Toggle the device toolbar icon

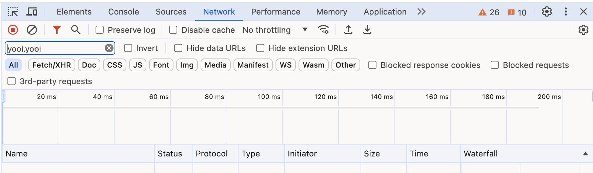(x=32, y=12)
